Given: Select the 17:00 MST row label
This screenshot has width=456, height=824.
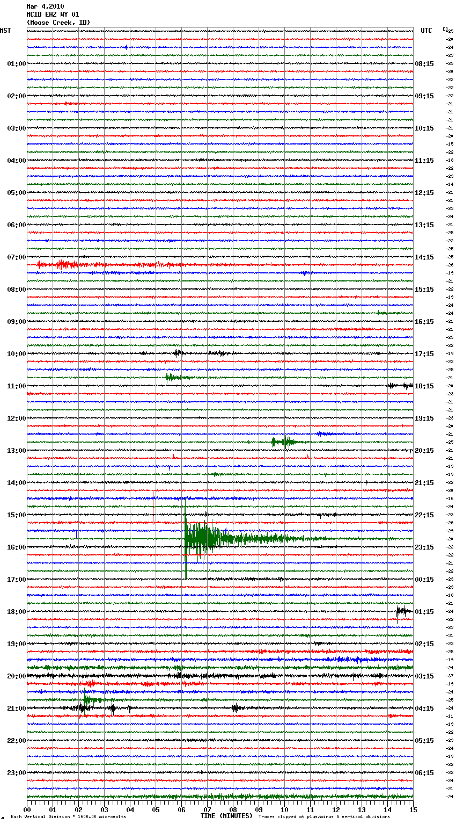Looking at the screenshot, I should pyautogui.click(x=17, y=580).
